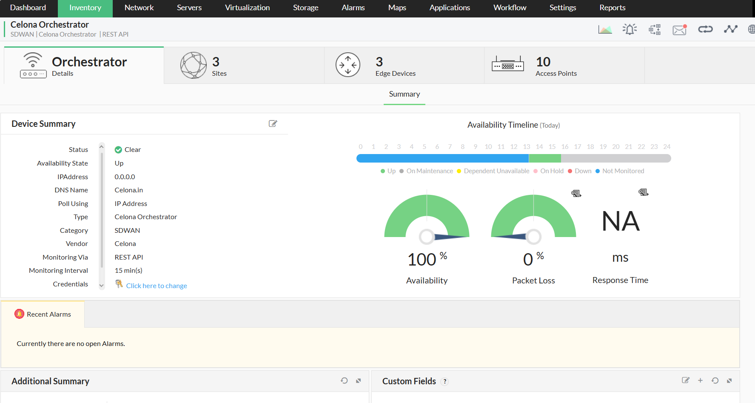The image size is (755, 403).
Task: Click the 'On Maintenance' legend entry
Action: click(x=426, y=171)
